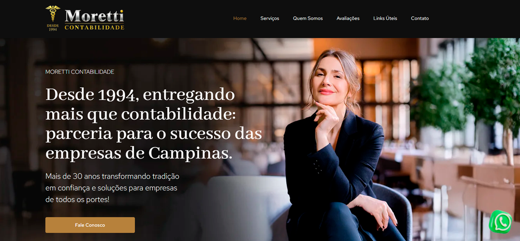Click the word 'CONTABILIDADE' in the header logo
The width and height of the screenshot is (520, 241).
[95, 27]
